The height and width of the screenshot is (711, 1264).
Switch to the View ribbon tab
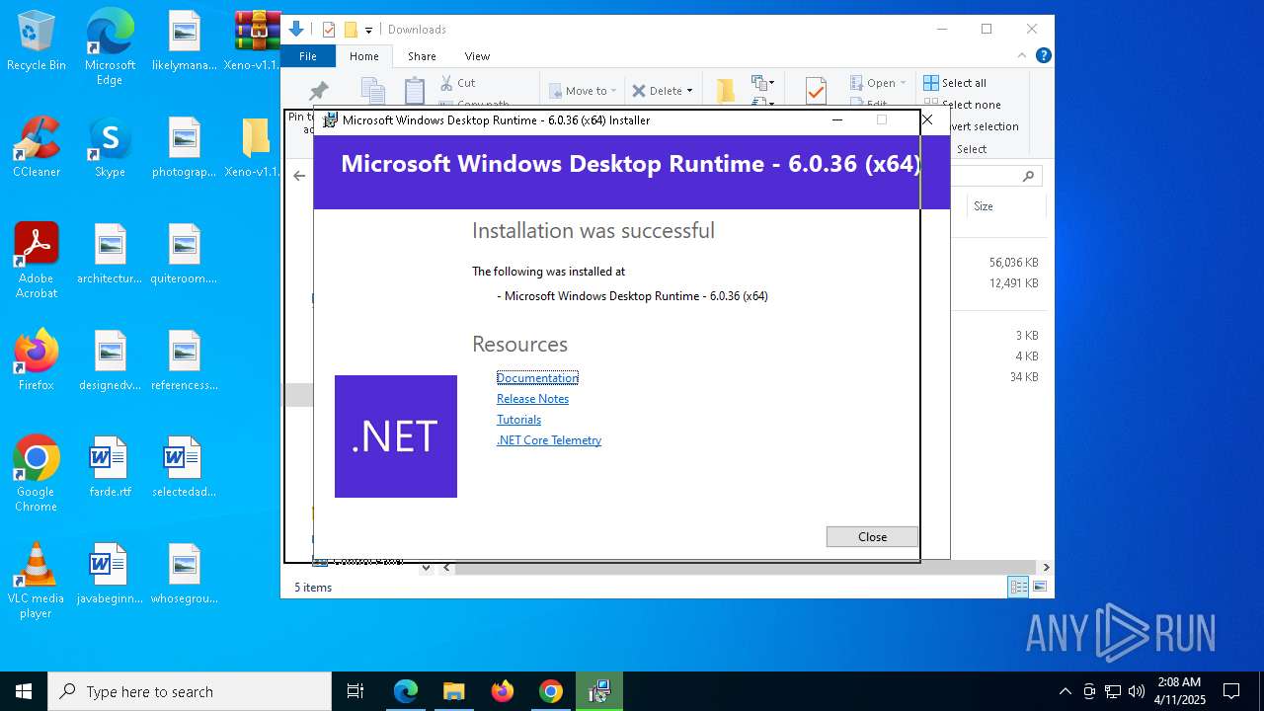477,56
